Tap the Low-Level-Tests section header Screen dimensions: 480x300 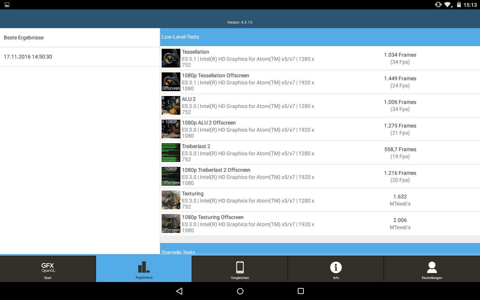coord(320,37)
